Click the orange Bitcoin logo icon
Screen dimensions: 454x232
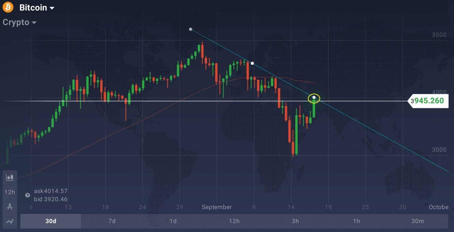pyautogui.click(x=8, y=7)
